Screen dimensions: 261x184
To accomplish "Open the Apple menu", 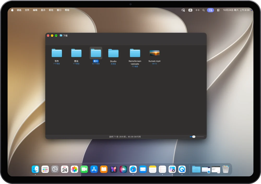I will coord(12,10).
